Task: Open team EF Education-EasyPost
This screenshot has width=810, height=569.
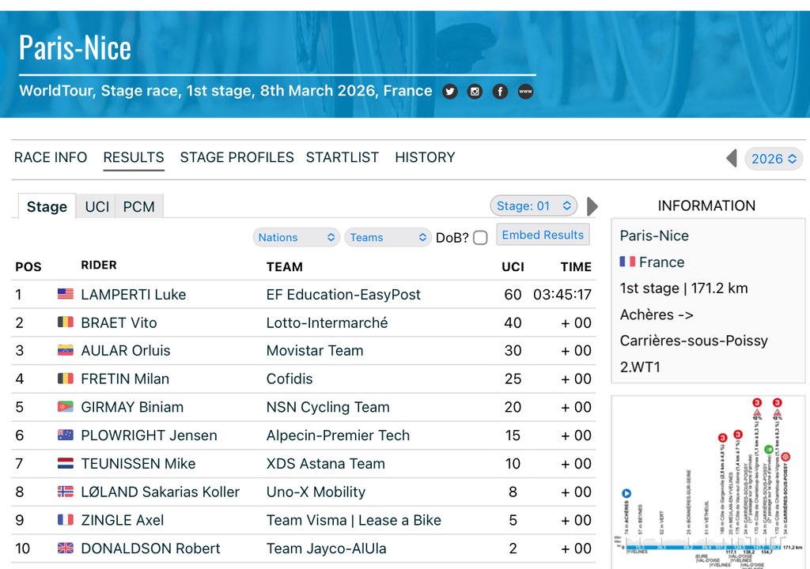Action: (343, 295)
